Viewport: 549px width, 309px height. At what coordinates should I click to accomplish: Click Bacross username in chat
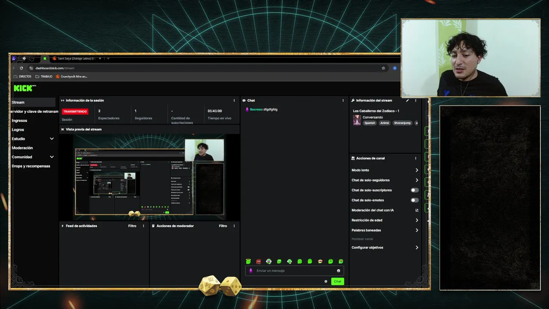(256, 109)
